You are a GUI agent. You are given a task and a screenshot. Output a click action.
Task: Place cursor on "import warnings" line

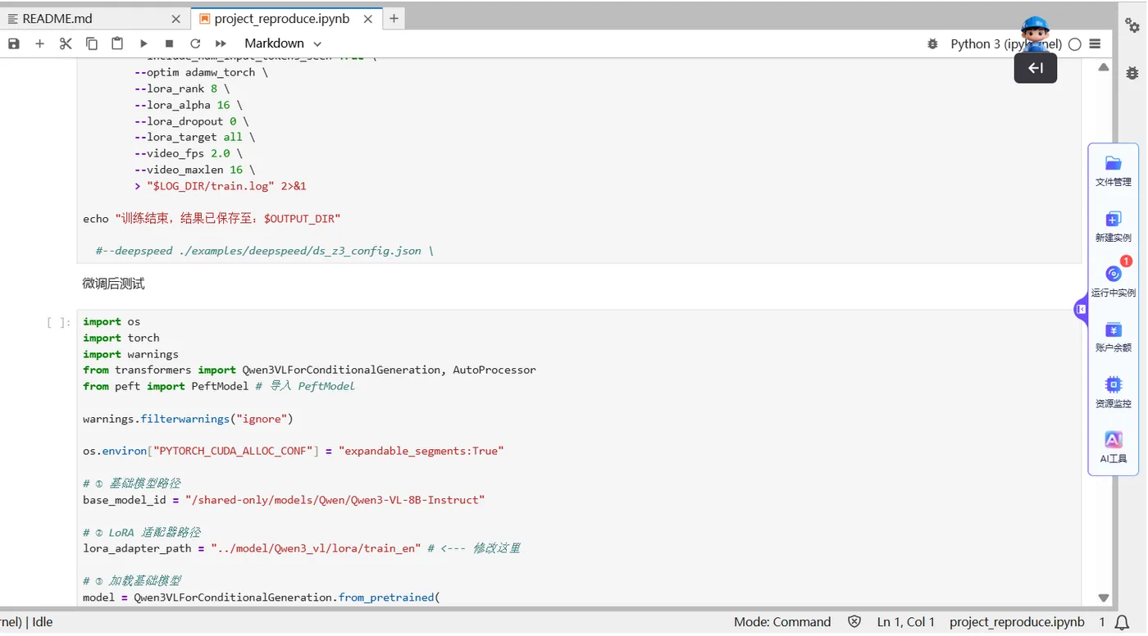pyautogui.click(x=130, y=354)
